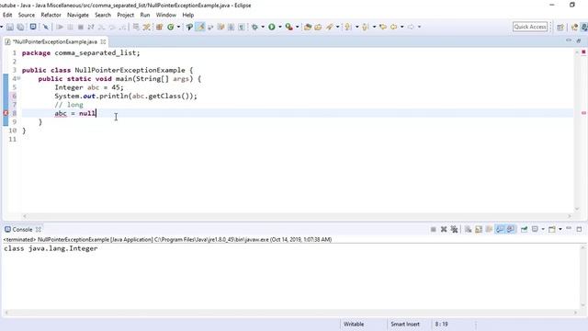The image size is (588, 331).
Task: Click the Debug bug icon
Action: coord(254,27)
